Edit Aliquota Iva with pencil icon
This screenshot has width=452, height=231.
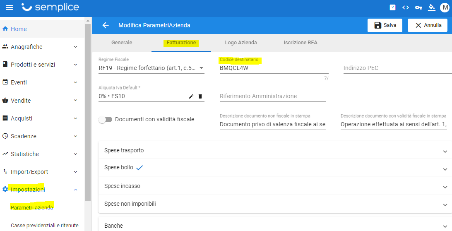tap(191, 96)
